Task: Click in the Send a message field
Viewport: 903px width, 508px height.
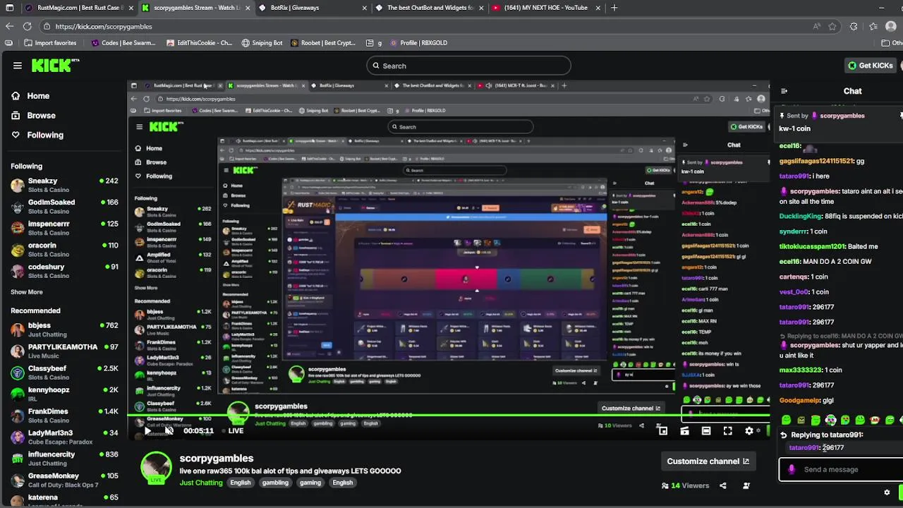Action: pyautogui.click(x=843, y=469)
